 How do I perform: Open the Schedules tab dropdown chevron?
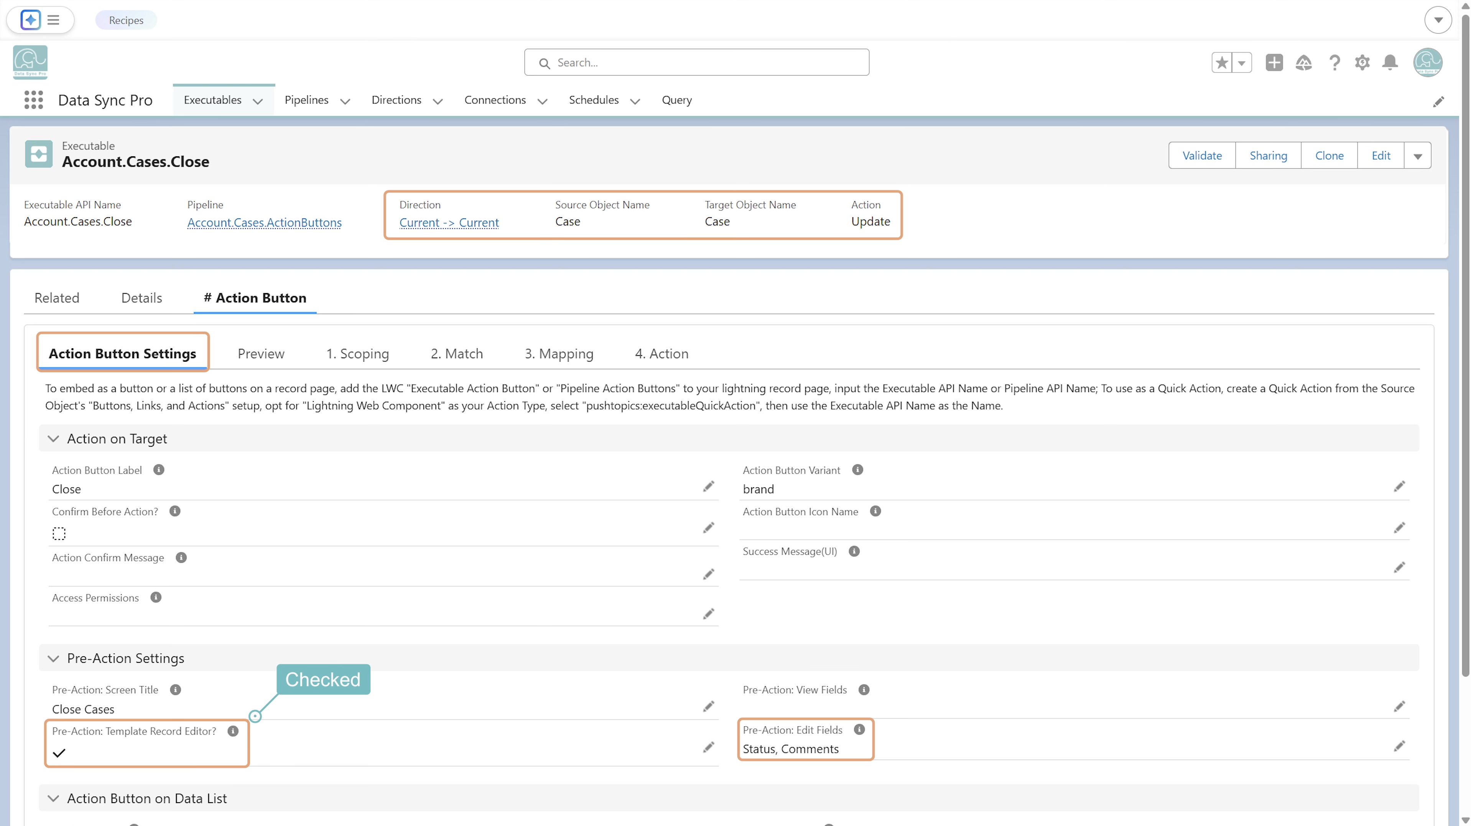pyautogui.click(x=635, y=102)
